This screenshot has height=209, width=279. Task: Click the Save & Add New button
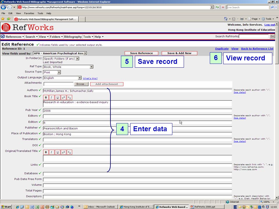coord(179,53)
